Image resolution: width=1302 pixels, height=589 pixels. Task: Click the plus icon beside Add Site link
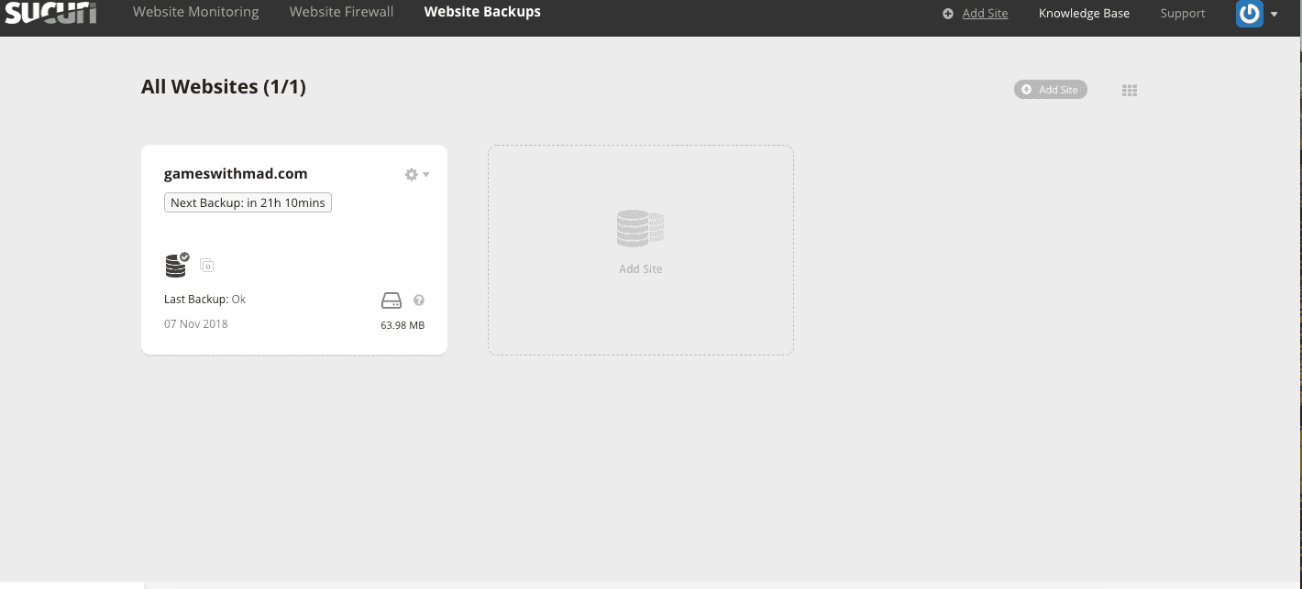tap(948, 14)
